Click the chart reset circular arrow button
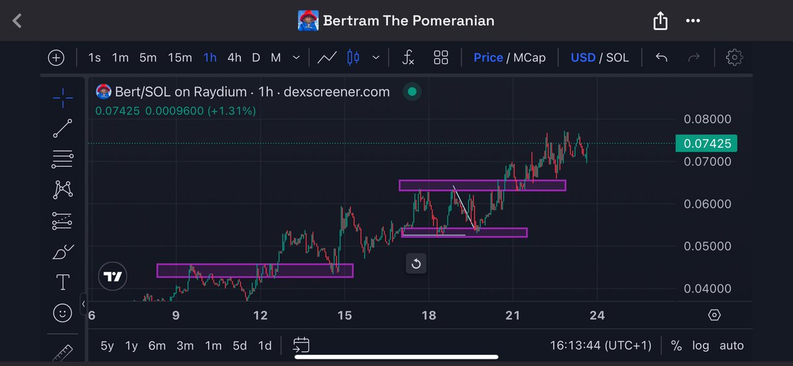Screen dimensions: 793x366 (x=416, y=264)
